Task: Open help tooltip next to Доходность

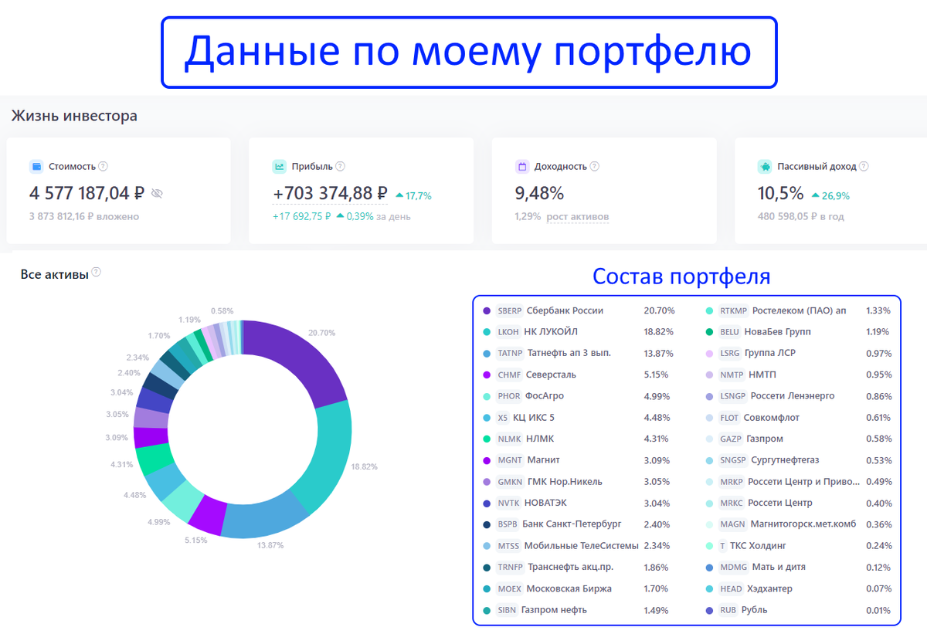Action: (x=595, y=166)
